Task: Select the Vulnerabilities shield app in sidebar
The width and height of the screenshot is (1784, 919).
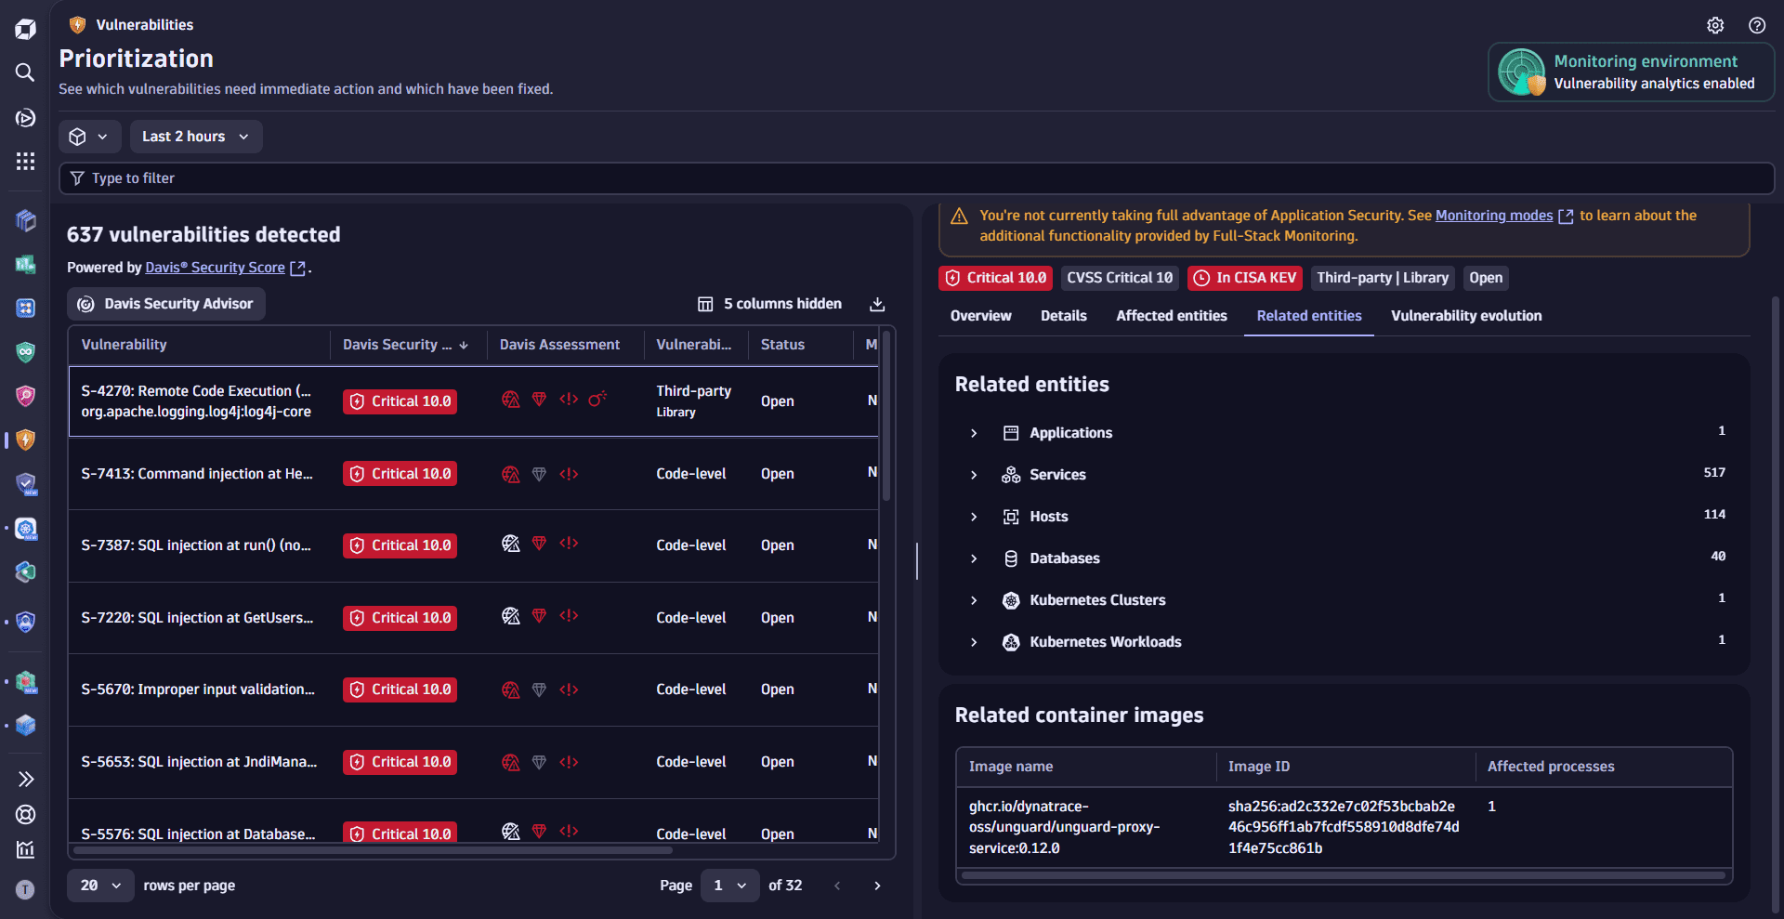Action: click(x=25, y=440)
